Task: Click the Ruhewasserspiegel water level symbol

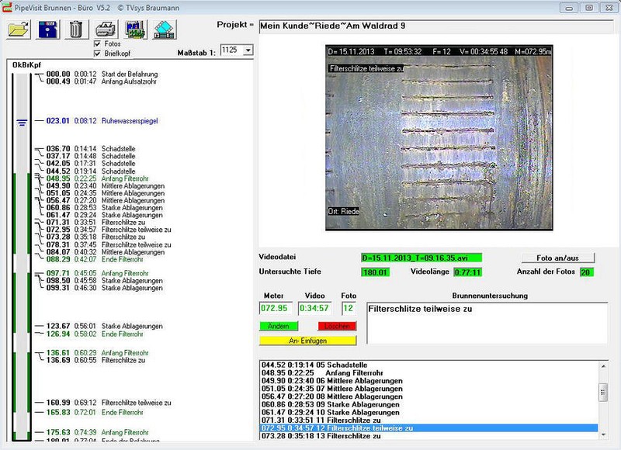Action: [22, 121]
